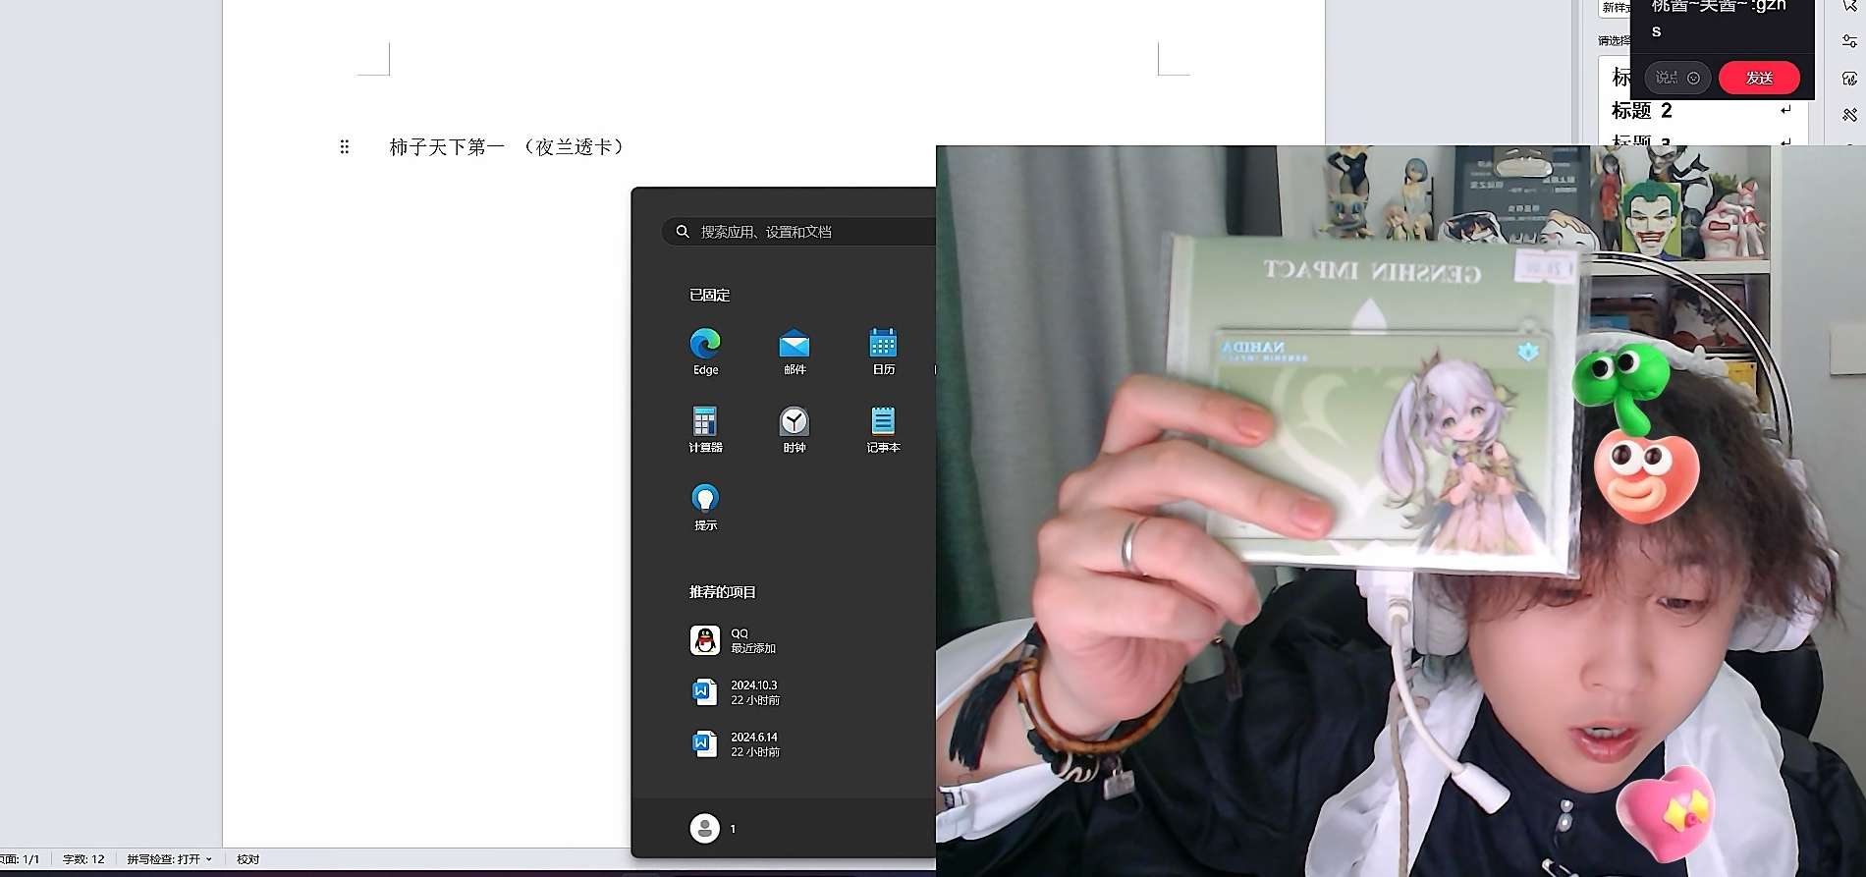Launch the 邮件 mail app
1866x877 pixels.
795,352
